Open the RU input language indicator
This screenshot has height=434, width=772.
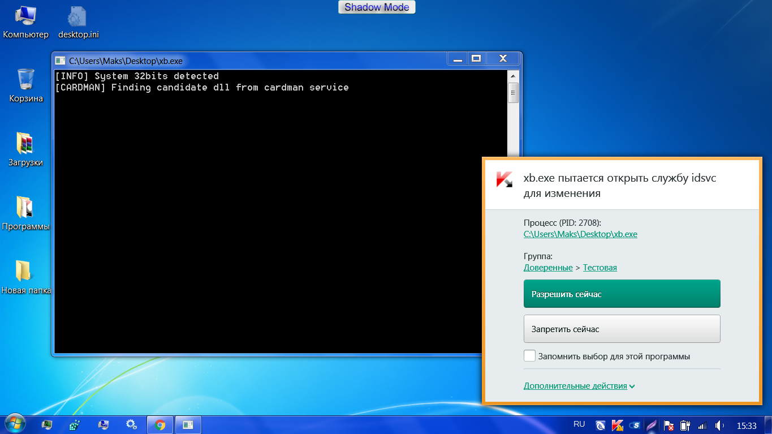pos(579,424)
